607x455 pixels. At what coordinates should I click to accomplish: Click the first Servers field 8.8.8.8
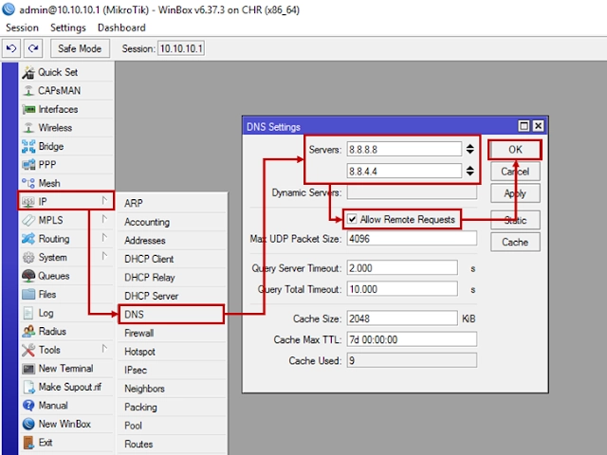click(x=404, y=150)
